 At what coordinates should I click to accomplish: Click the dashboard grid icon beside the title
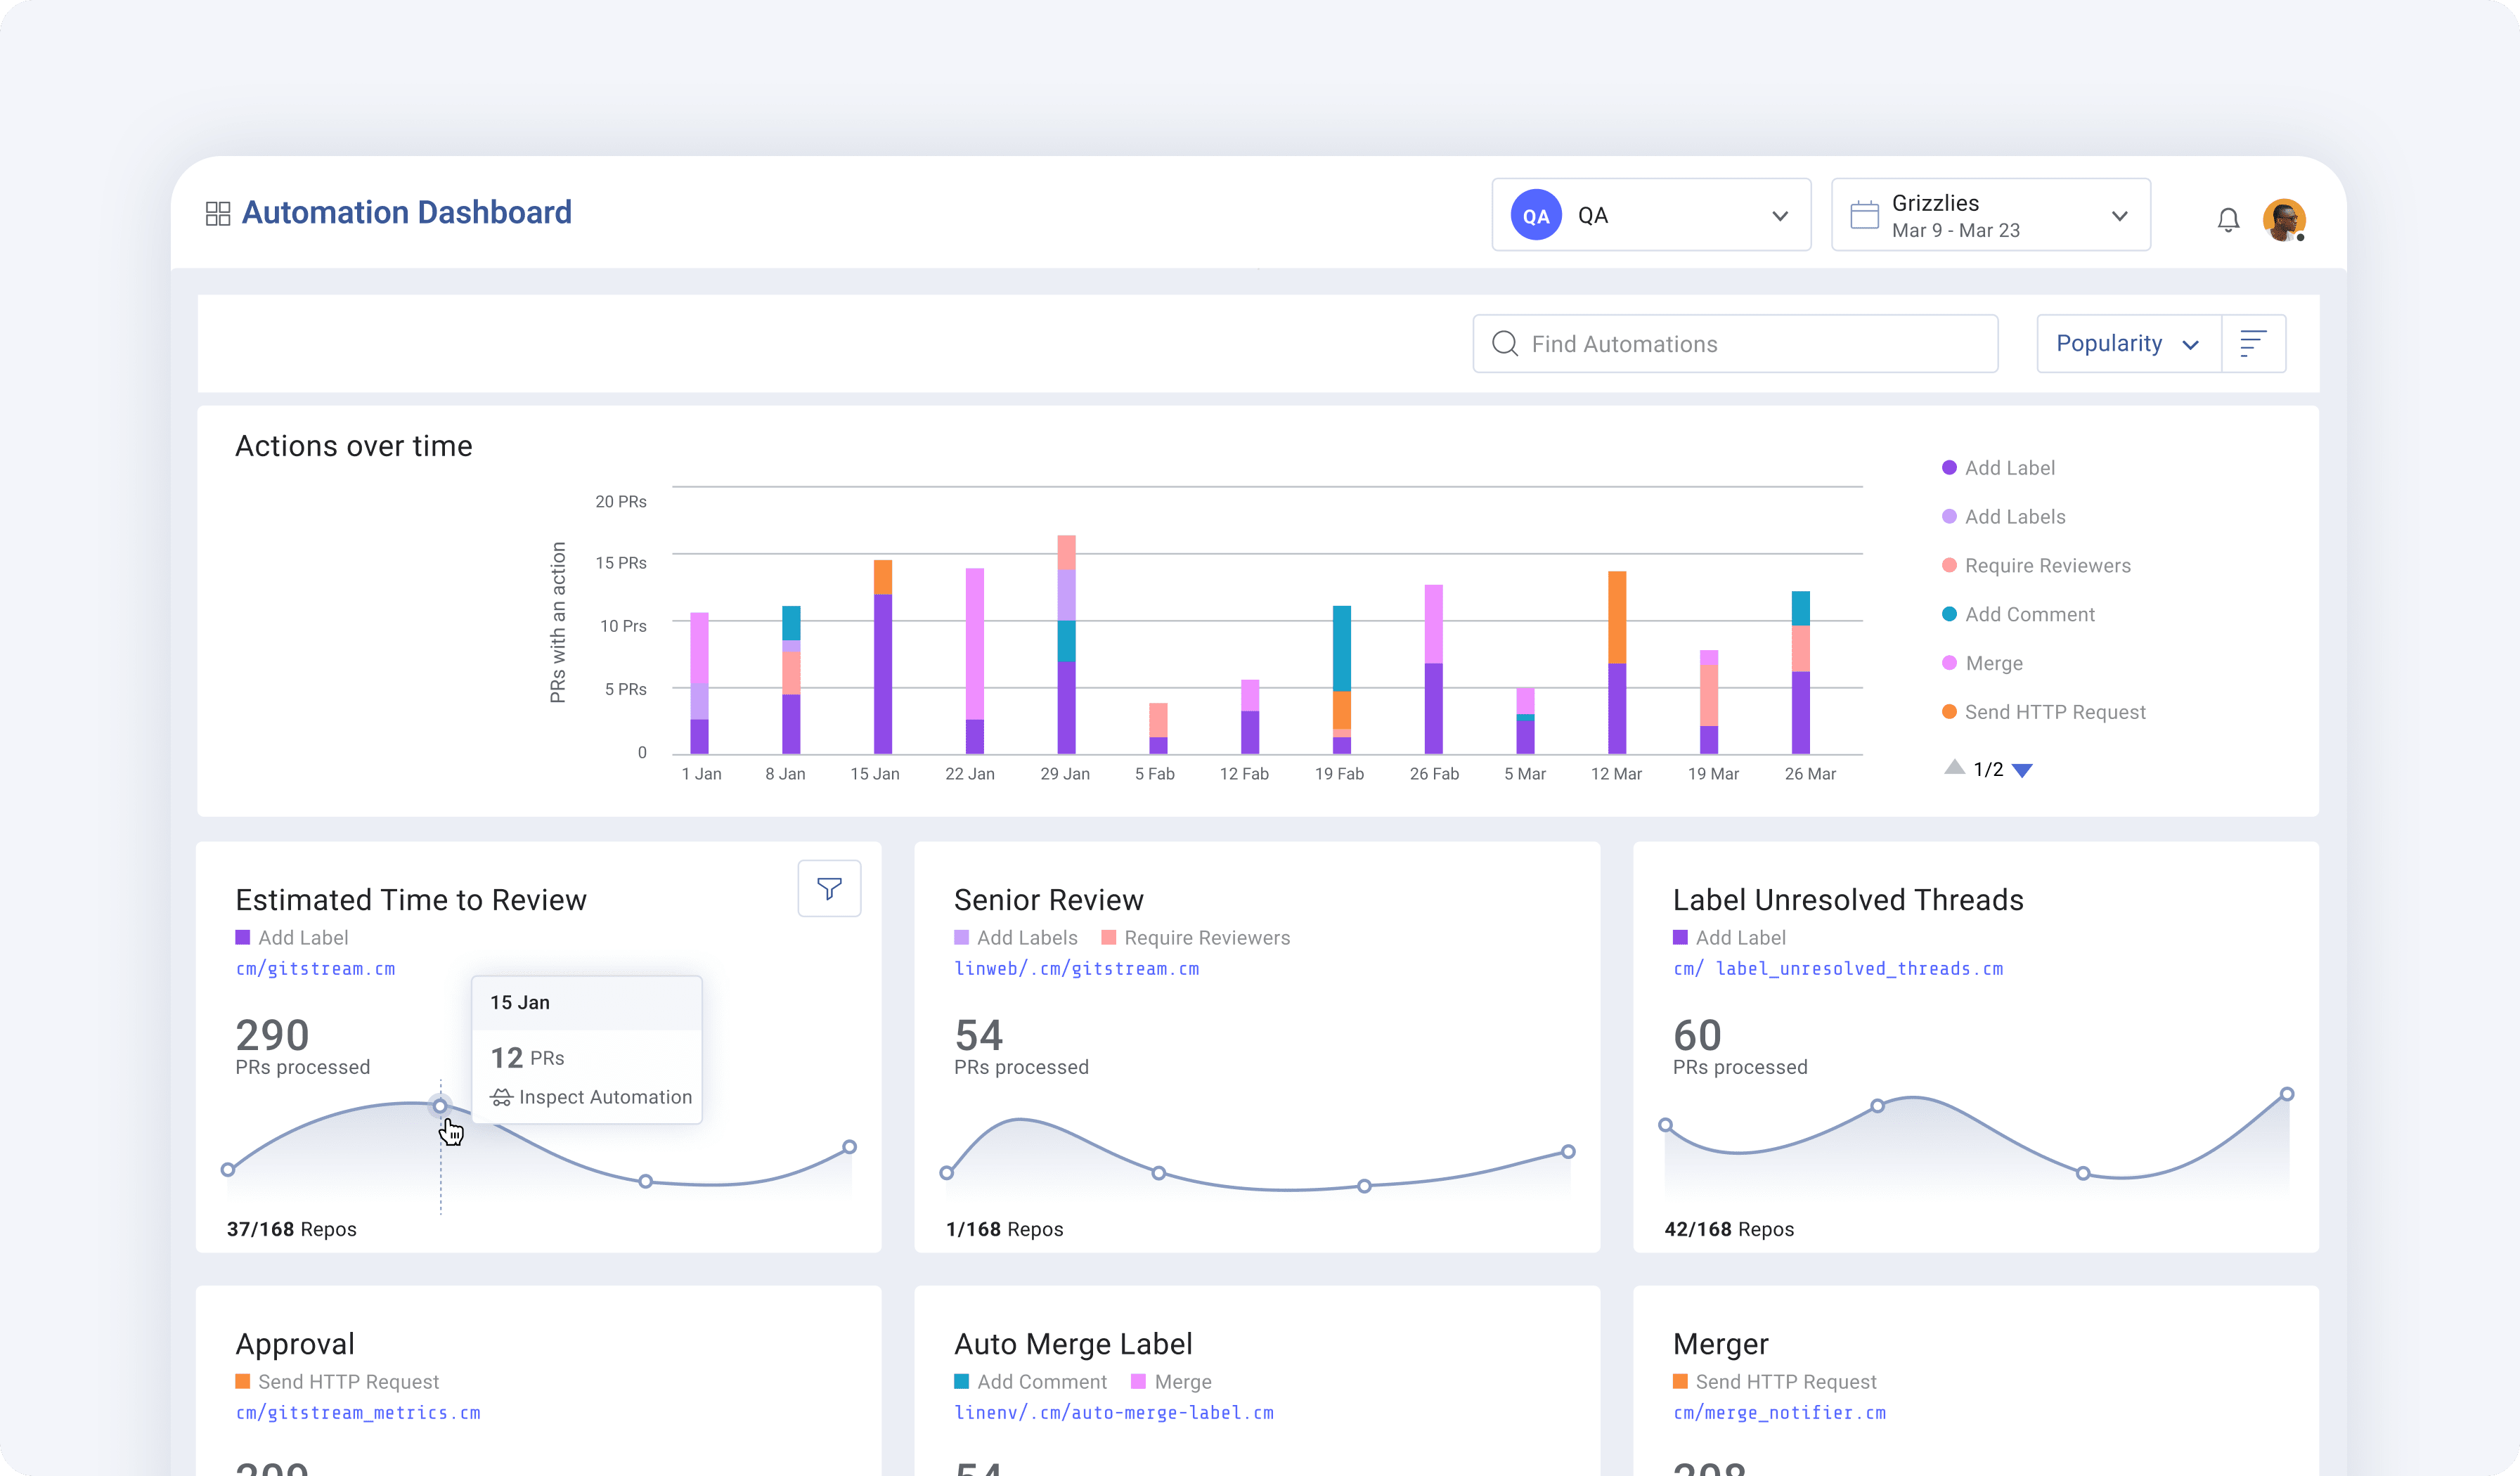click(x=218, y=213)
